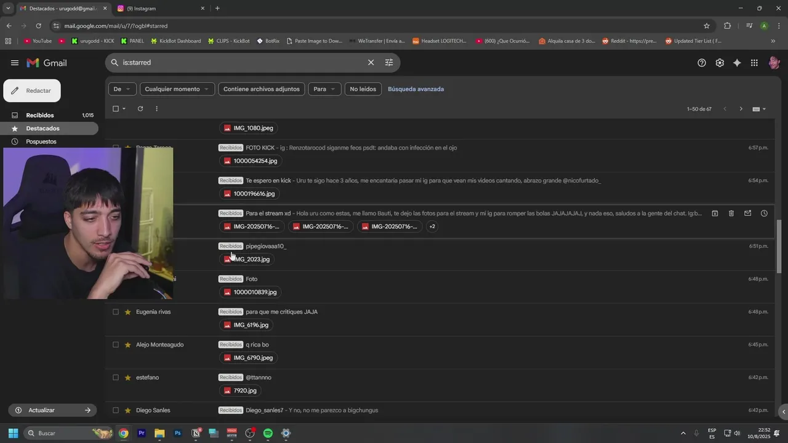Open the YouTube bookmark

click(38, 41)
